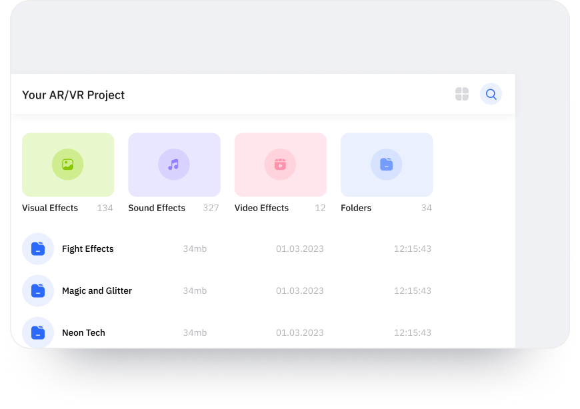Select the Visual Effects label
Viewport: 580px width, 409px height.
coord(50,208)
